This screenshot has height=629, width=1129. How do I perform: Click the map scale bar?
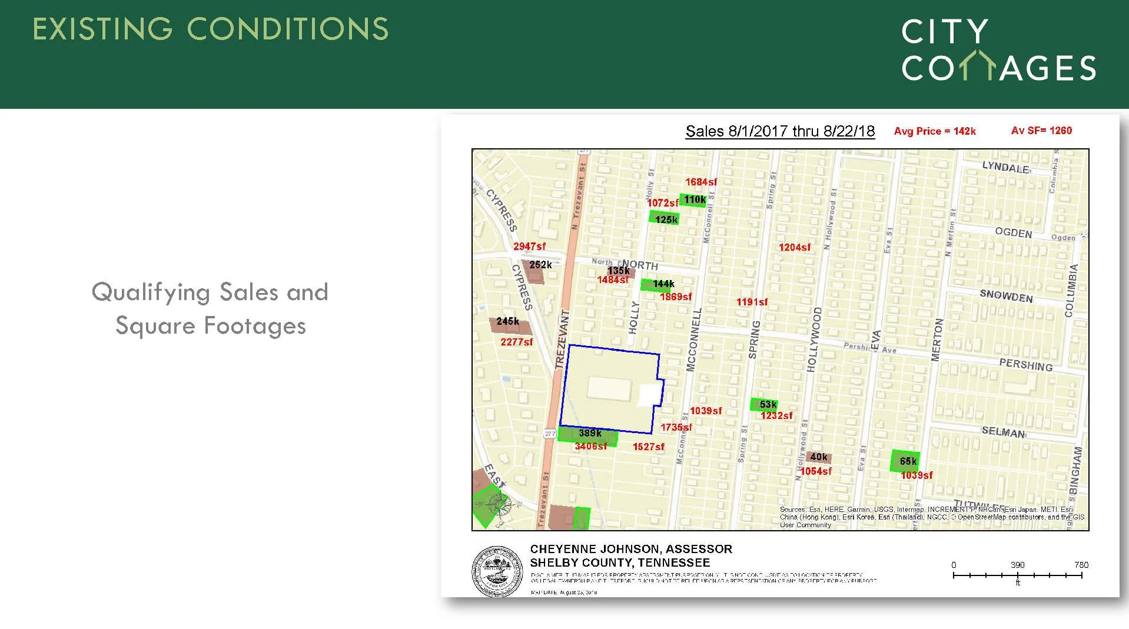click(x=1017, y=575)
